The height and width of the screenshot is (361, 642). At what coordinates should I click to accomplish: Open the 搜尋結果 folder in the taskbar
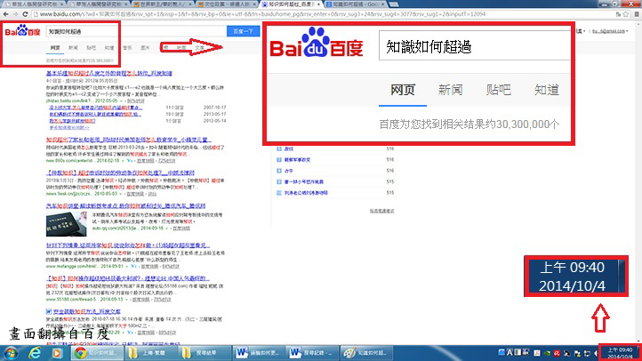tap(203, 353)
